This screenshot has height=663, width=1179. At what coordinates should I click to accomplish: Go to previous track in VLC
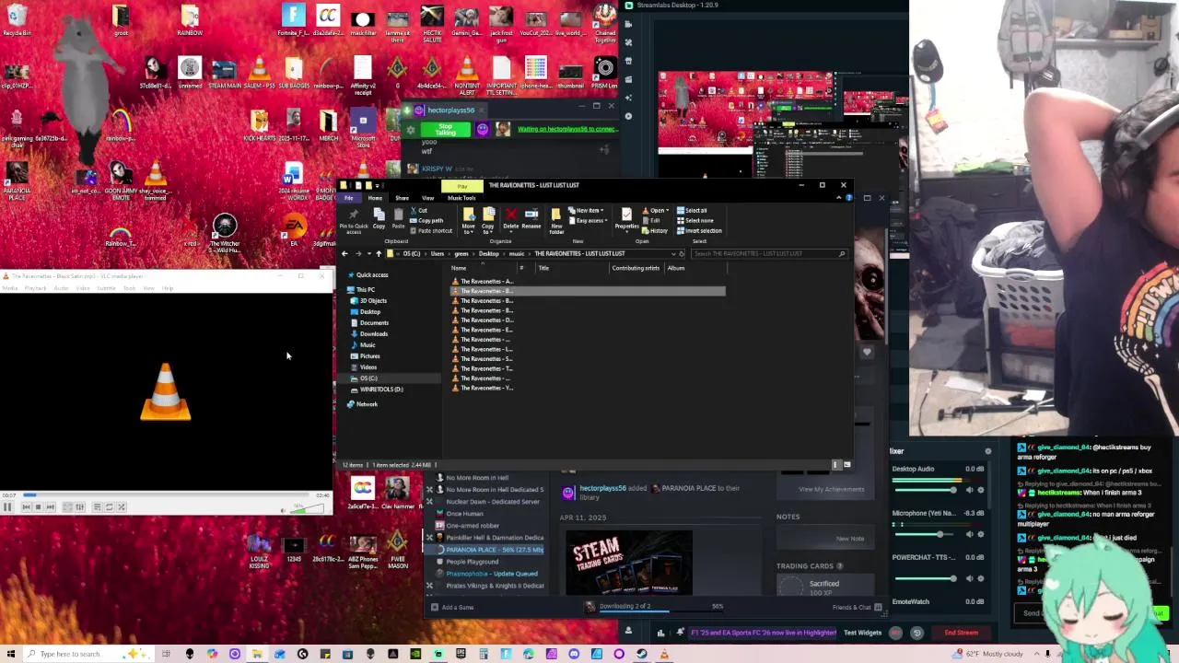(x=26, y=506)
